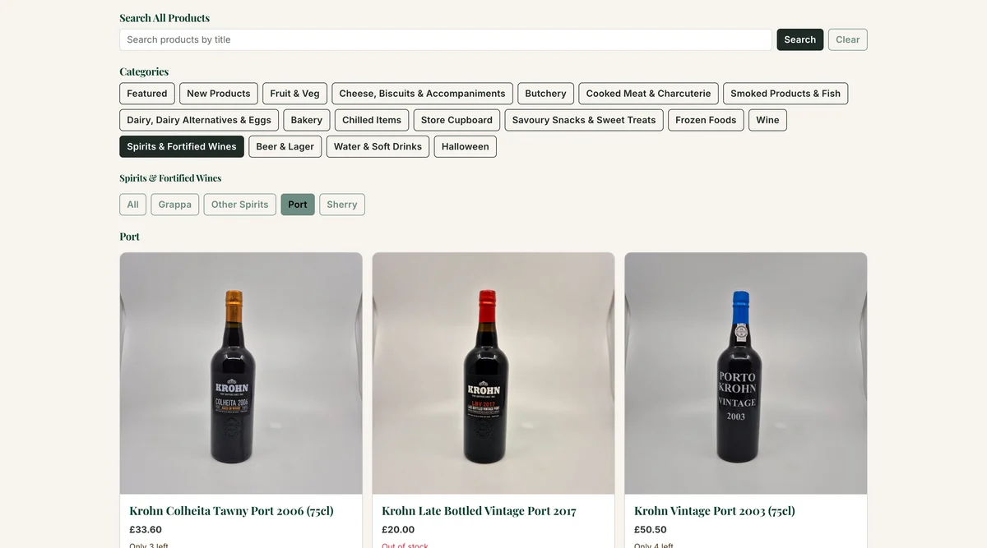
Task: Click the product search input field
Action: [x=446, y=39]
